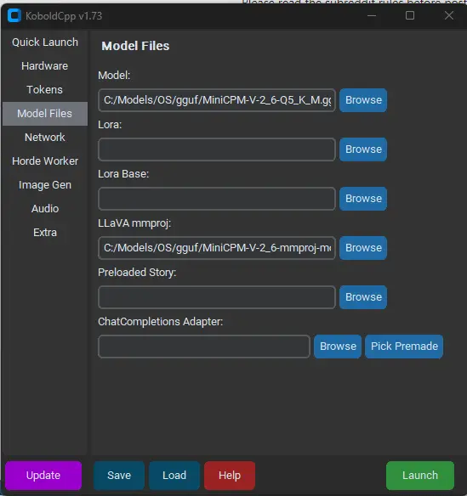
Task: Switch to the Hardware tab
Action: [45, 66]
